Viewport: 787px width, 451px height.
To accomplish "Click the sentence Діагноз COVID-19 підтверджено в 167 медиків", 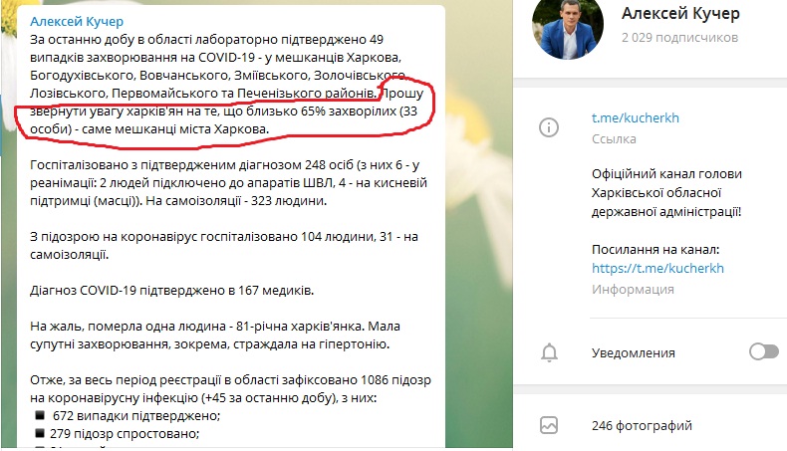I will [171, 291].
